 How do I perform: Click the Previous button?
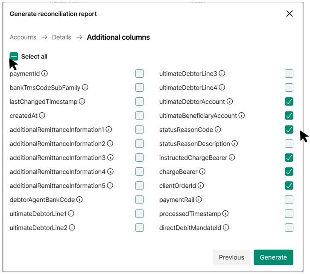pos(231,257)
